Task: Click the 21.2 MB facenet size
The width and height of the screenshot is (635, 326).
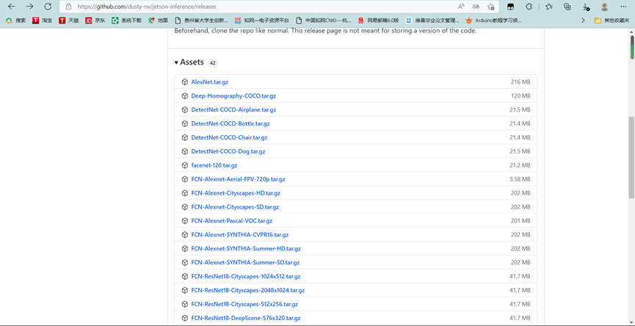Action: point(520,165)
